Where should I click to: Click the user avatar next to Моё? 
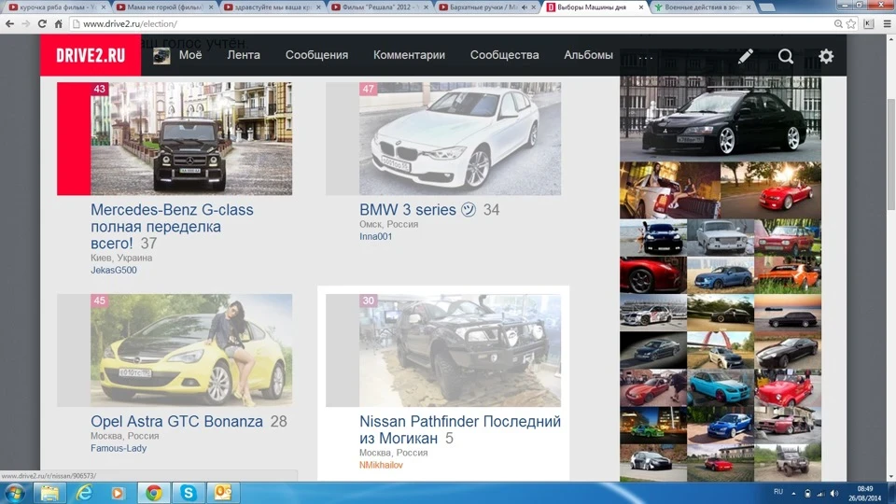coord(161,55)
